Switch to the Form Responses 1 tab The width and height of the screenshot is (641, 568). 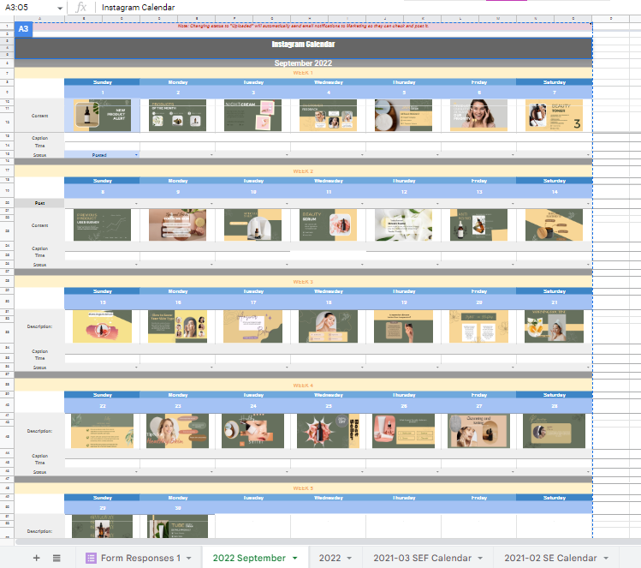coord(140,558)
